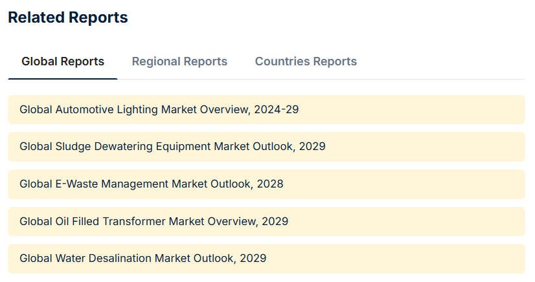
Task: Click empty right side of Oil Filled Transformer row
Action: (x=421, y=221)
